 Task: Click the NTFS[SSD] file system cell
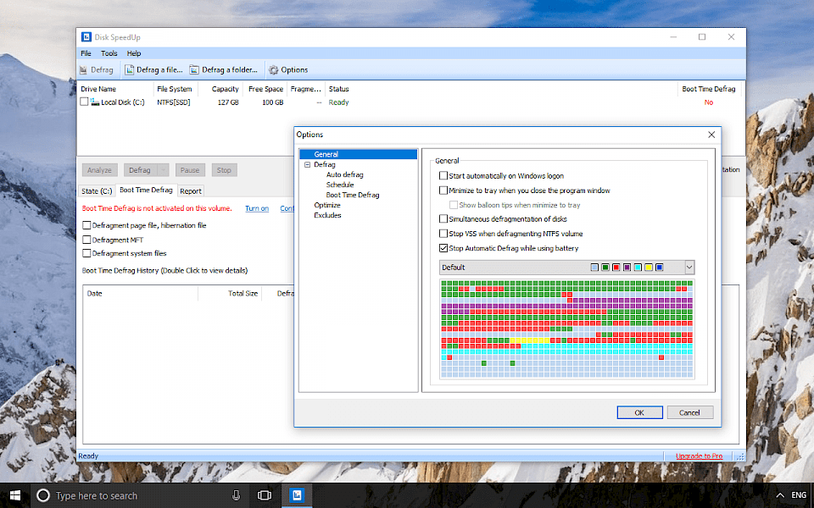tap(173, 102)
